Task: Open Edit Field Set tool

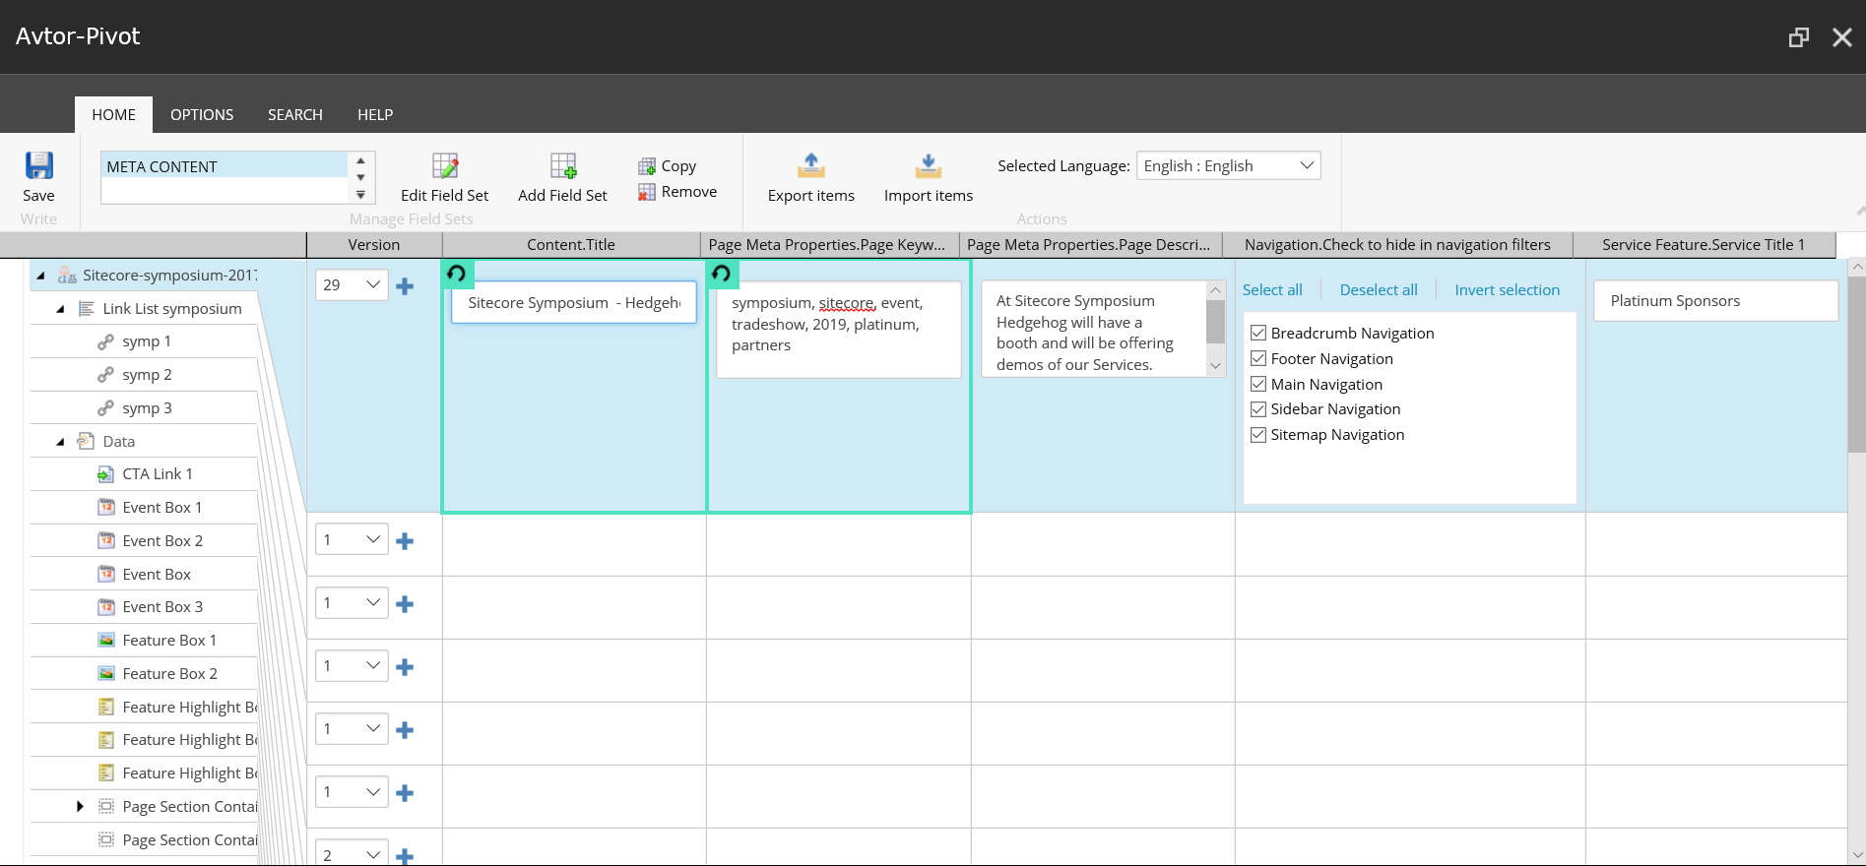Action: point(444,166)
